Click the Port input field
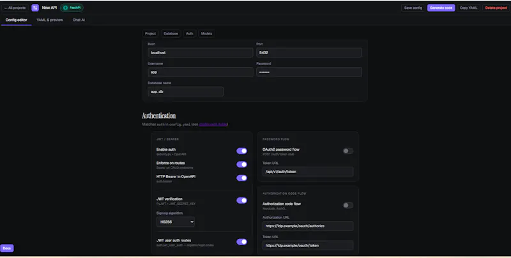Image resolution: width=511 pixels, height=258 pixels. pyautogui.click(x=309, y=52)
